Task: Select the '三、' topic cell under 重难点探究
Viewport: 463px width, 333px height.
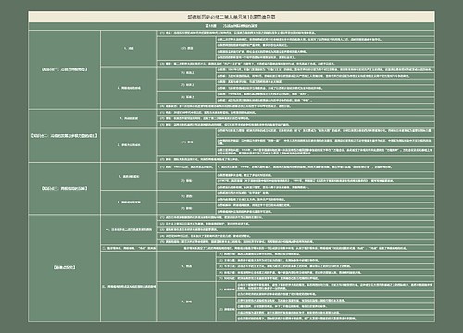Action: (129, 287)
